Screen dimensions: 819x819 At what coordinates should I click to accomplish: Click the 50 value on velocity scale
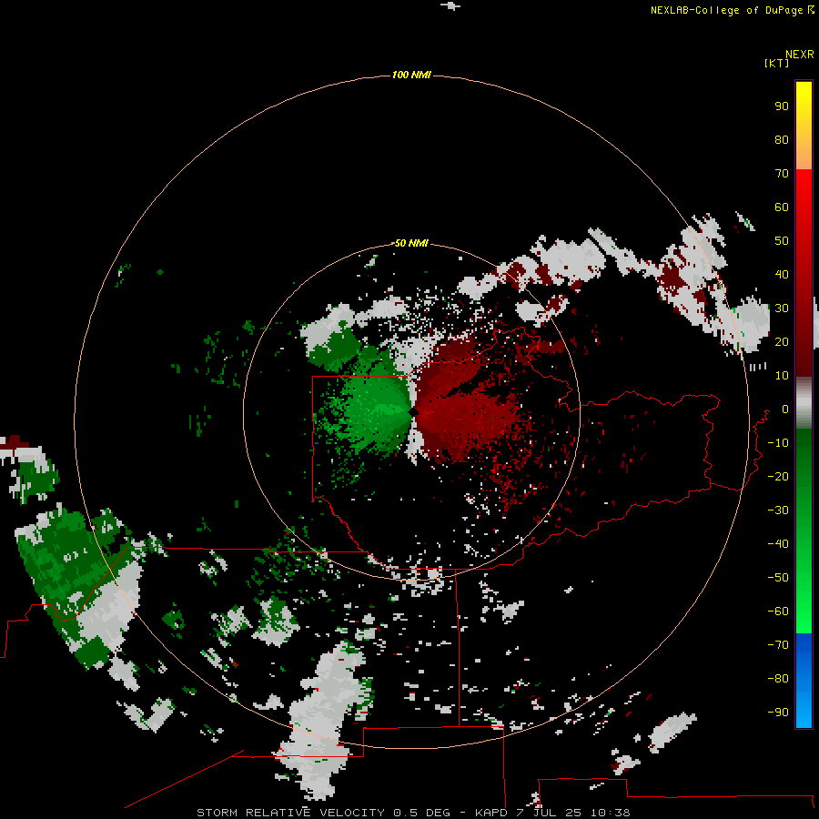pyautogui.click(x=782, y=241)
